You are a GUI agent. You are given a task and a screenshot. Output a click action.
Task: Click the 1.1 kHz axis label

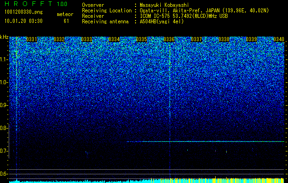pos(4,59)
